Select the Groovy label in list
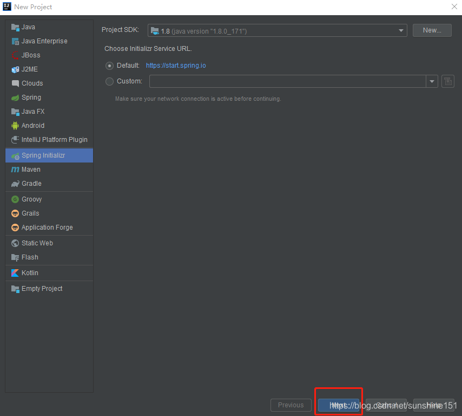Screen dimensions: 462x416 pyautogui.click(x=31, y=199)
